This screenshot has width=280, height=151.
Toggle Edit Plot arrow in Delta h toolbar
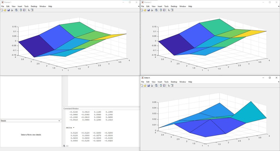pos(169,86)
